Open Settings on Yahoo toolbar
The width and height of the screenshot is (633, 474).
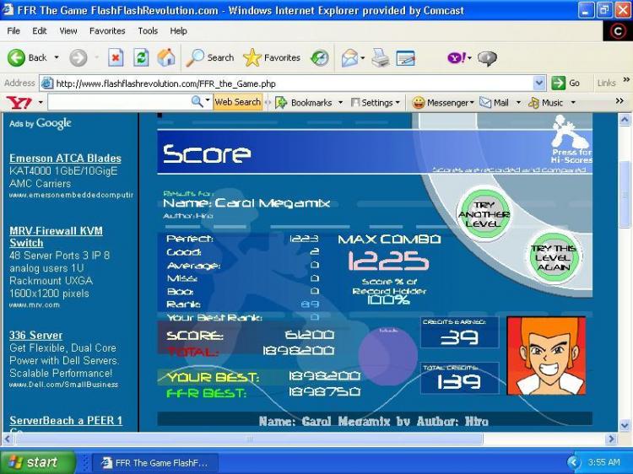372,102
